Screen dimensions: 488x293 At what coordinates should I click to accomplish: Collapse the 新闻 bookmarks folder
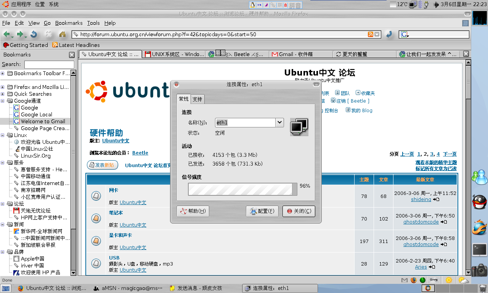pos(3,224)
